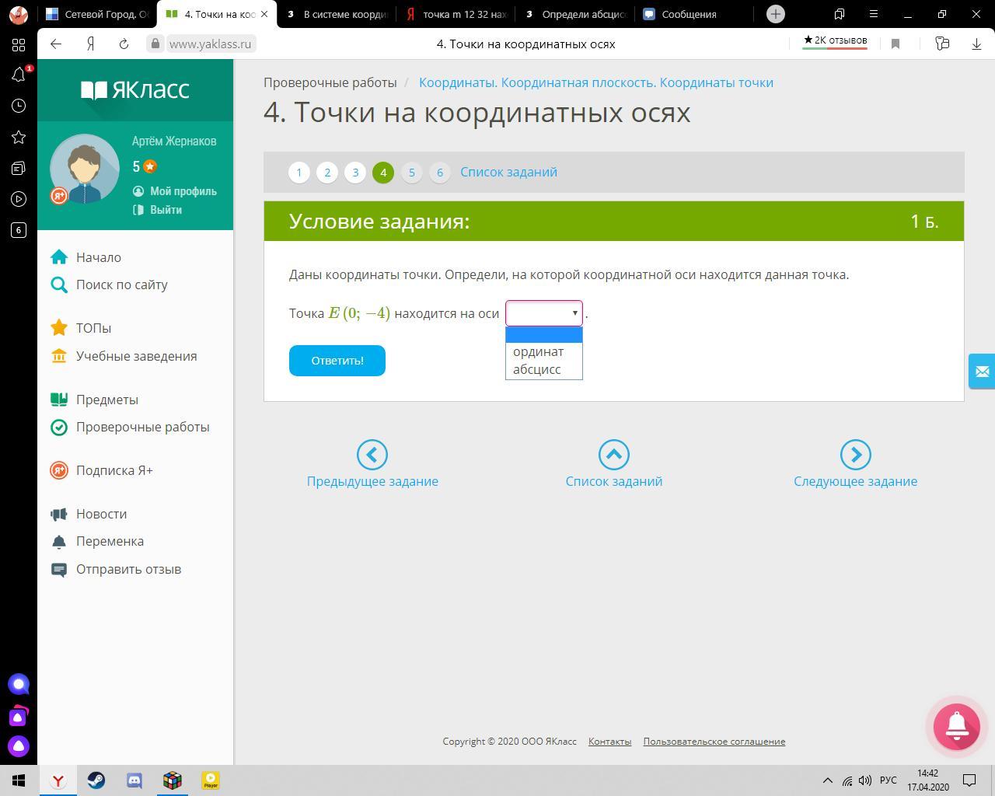
Task: Open Windows Start menu
Action: 19,780
